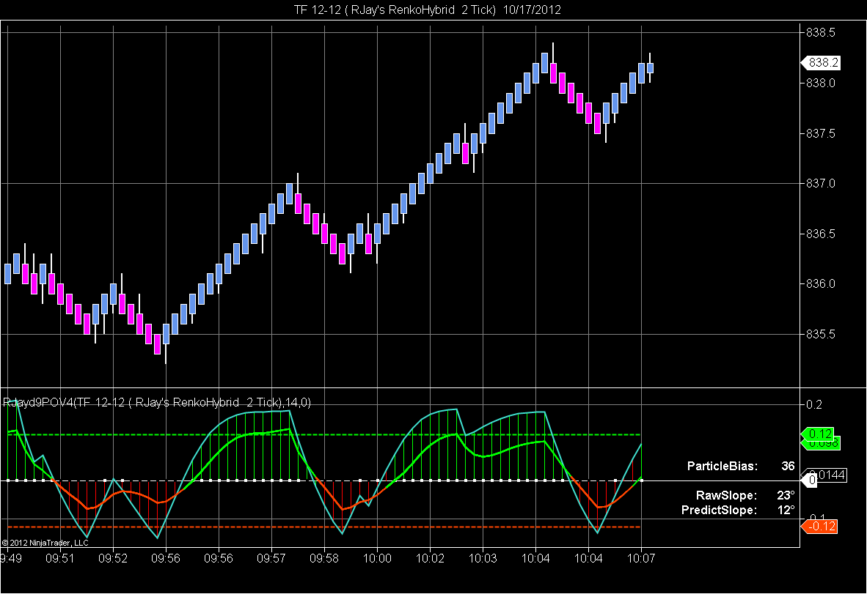Click the 838.0 price axis label
This screenshot has height=594, width=867.
(x=821, y=83)
